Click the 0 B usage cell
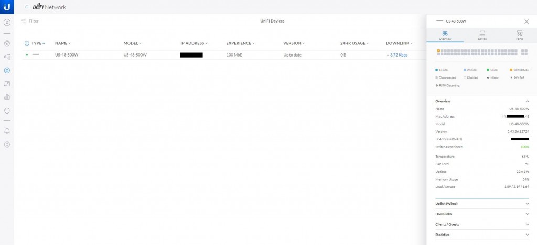 (343, 55)
